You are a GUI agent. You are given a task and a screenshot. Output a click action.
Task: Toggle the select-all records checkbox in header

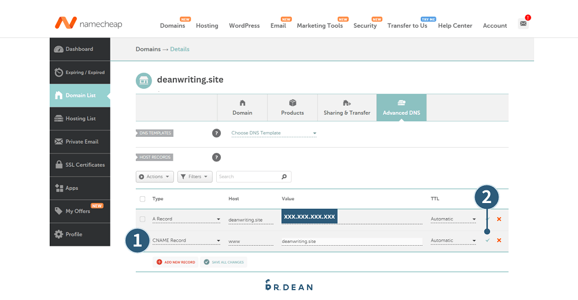pyautogui.click(x=143, y=199)
